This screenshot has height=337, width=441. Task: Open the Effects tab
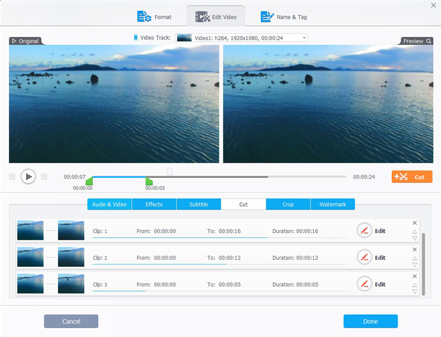coord(154,204)
